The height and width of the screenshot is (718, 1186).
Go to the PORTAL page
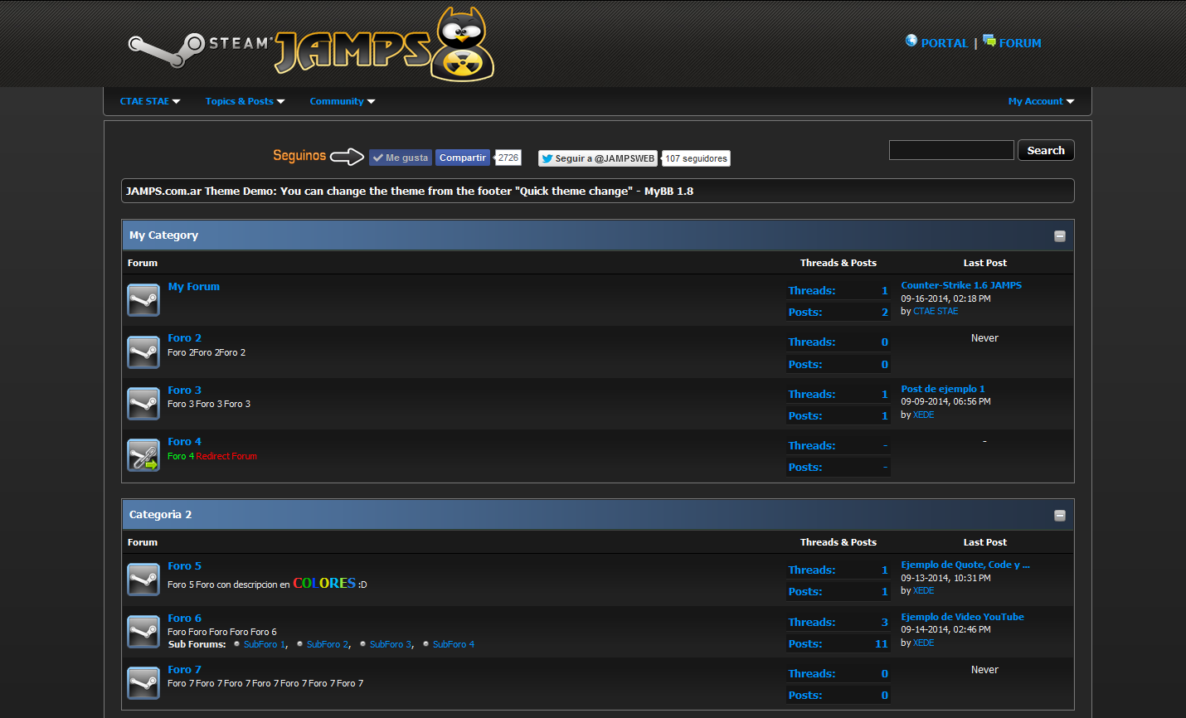point(937,43)
